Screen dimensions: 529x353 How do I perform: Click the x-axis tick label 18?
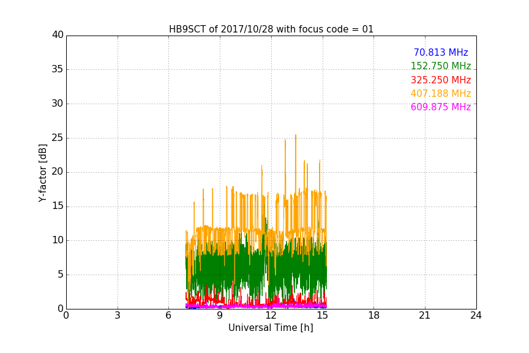point(373,316)
